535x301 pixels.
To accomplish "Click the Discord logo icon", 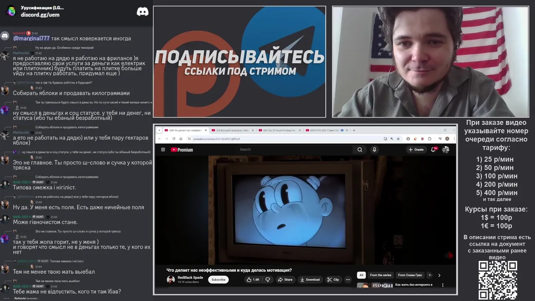I will click(x=143, y=12).
